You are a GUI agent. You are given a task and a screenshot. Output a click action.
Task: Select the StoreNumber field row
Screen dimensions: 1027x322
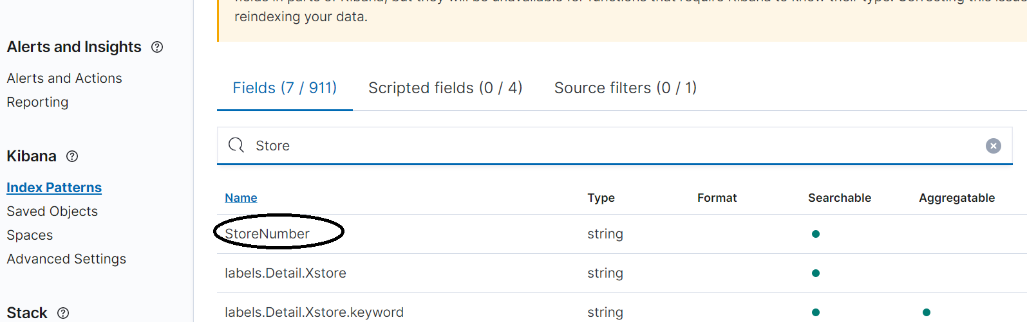267,234
